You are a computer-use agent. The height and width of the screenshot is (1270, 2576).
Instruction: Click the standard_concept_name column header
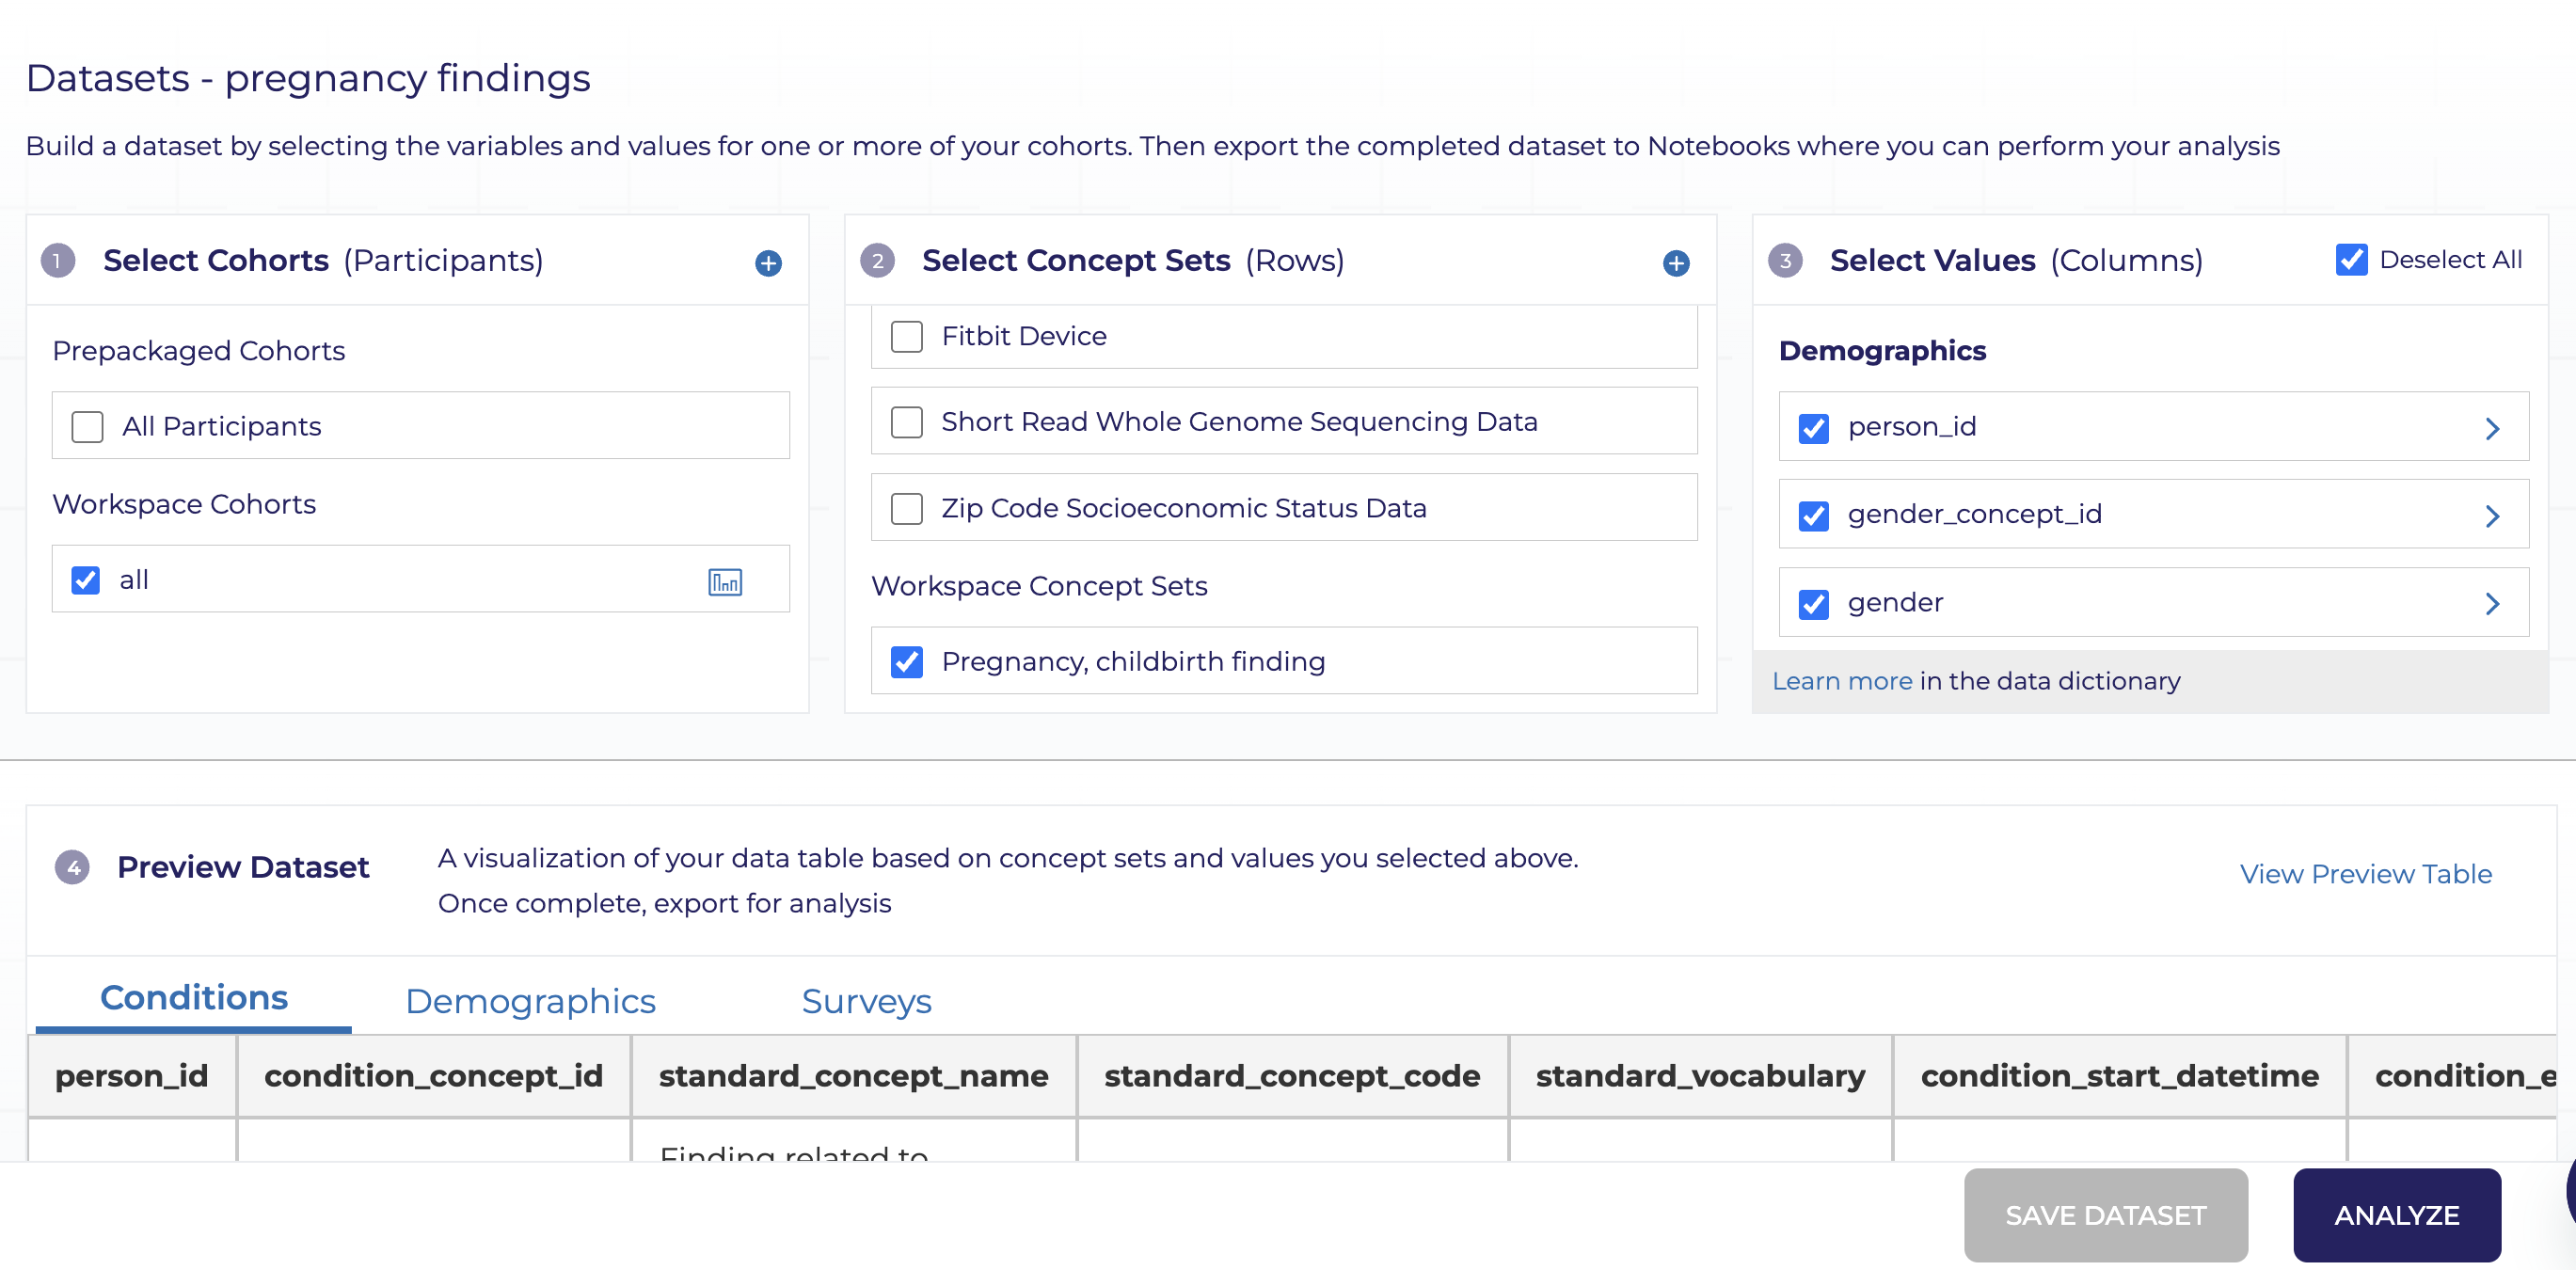point(853,1076)
